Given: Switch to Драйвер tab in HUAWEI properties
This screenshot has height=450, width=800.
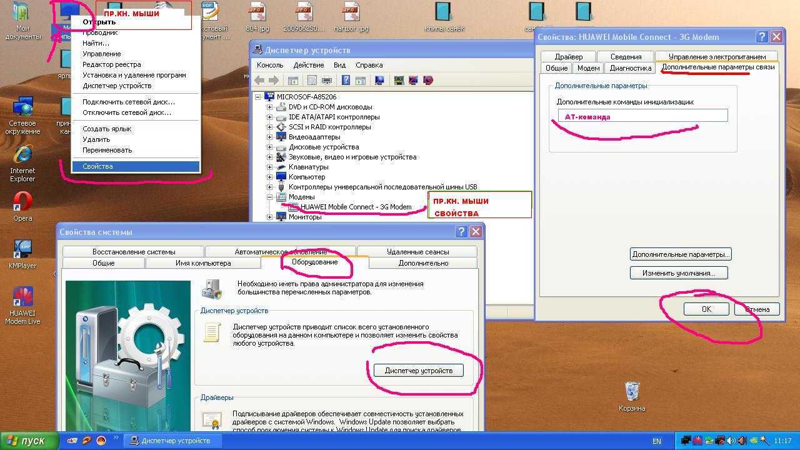Looking at the screenshot, I should 568,57.
